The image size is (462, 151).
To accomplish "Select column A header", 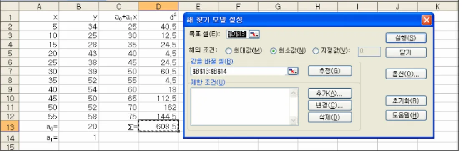I will (39, 7).
